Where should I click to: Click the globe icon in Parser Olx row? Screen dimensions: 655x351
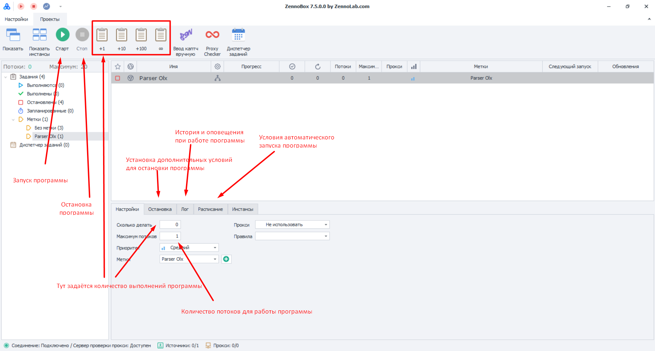click(x=130, y=78)
